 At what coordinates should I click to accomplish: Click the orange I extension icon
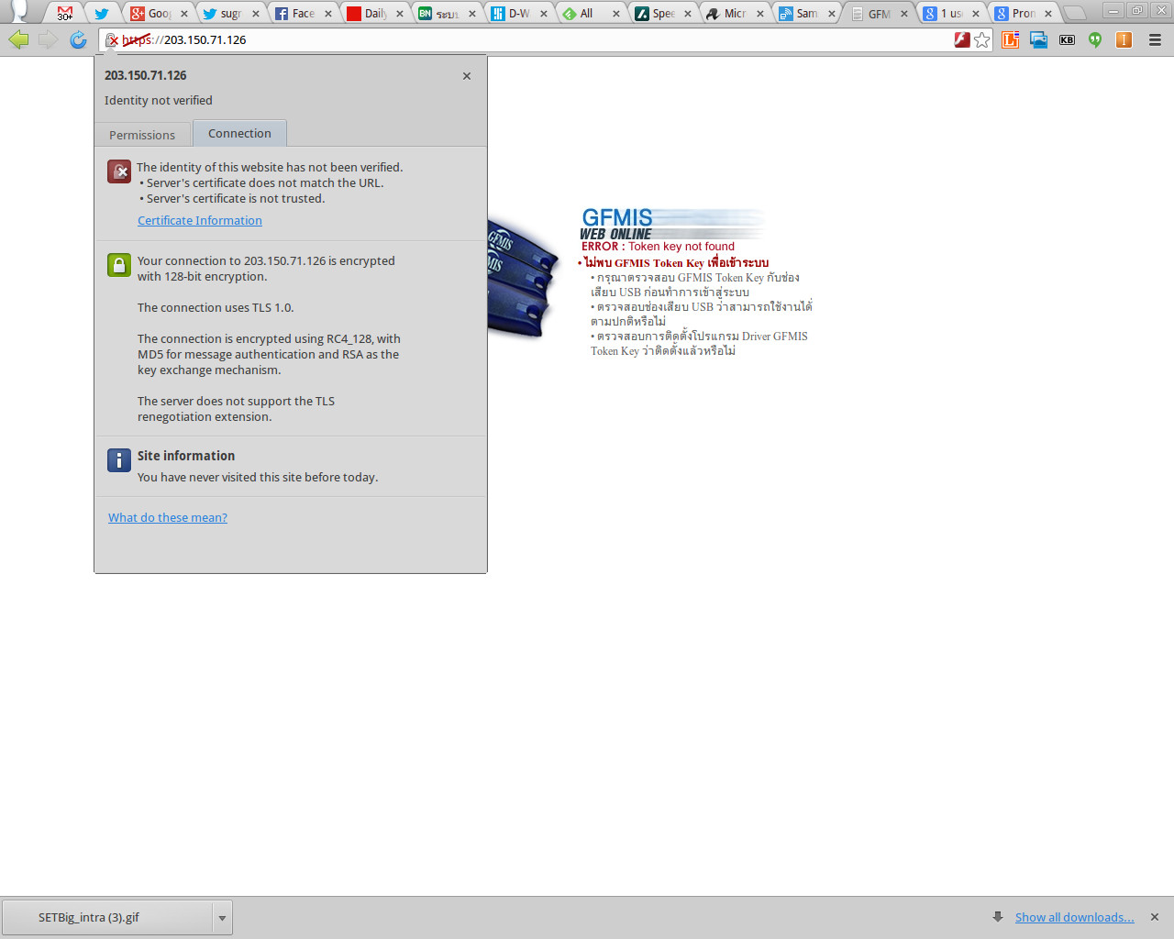(x=1124, y=39)
